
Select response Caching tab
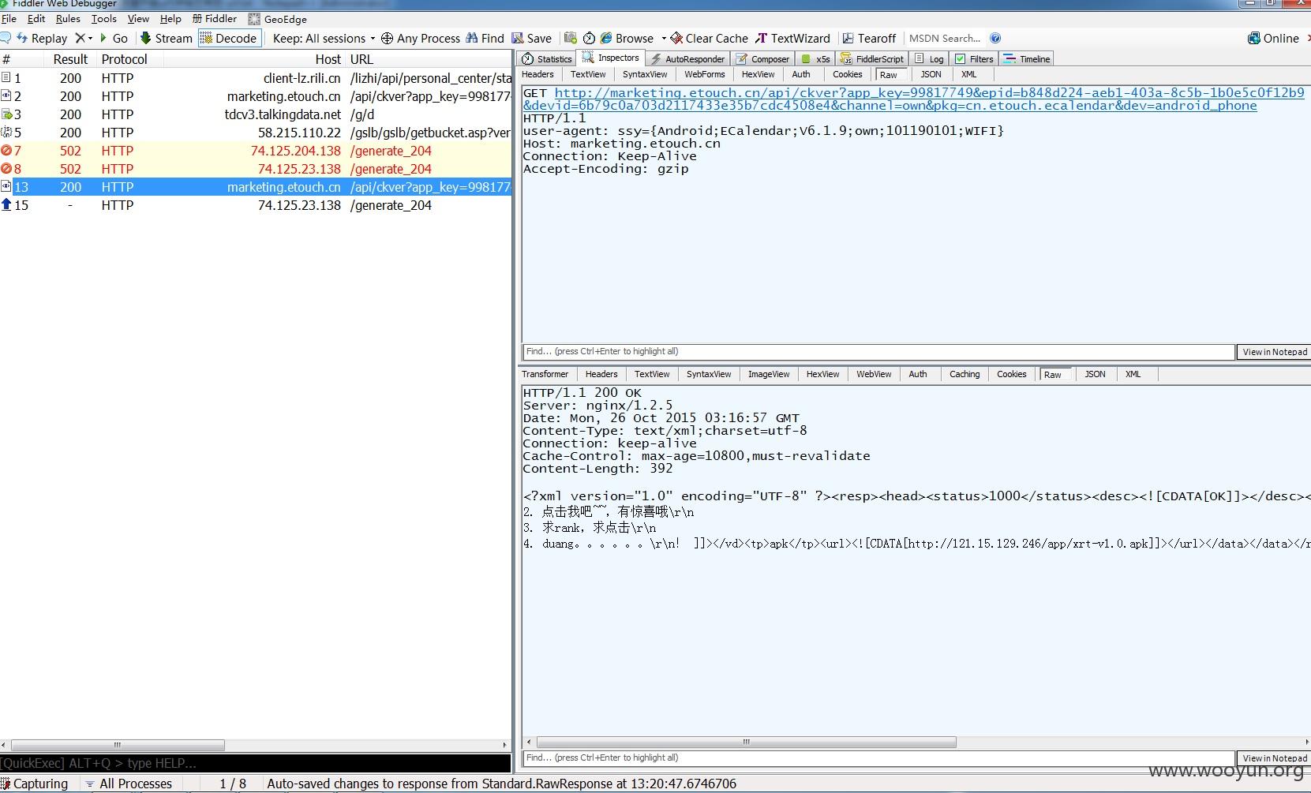965,374
